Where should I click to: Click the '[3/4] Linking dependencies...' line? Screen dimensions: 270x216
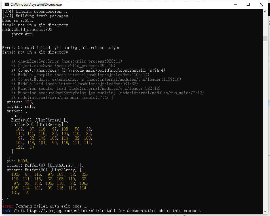pyautogui.click(x=35, y=11)
